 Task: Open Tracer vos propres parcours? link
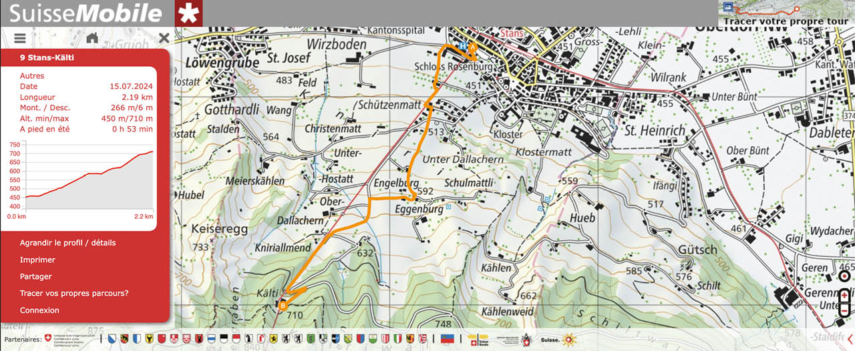click(x=74, y=293)
